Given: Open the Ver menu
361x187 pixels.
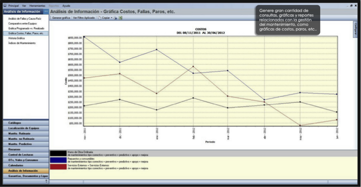Looking at the screenshot, I should point(24,6).
